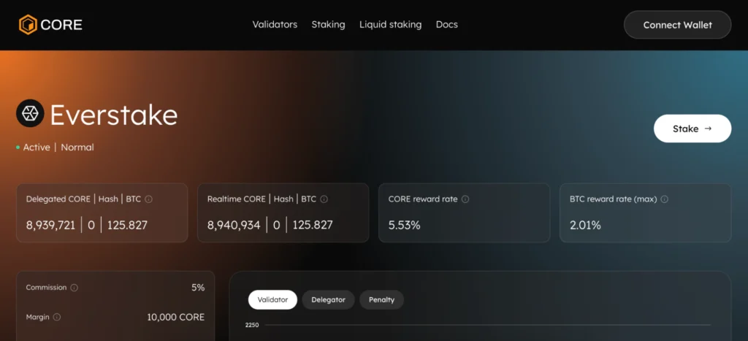
Task: Click the Margin info icon
Action: (57, 317)
